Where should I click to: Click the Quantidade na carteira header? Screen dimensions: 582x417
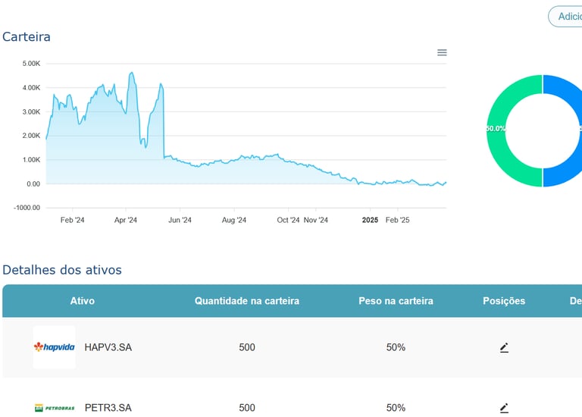click(247, 301)
